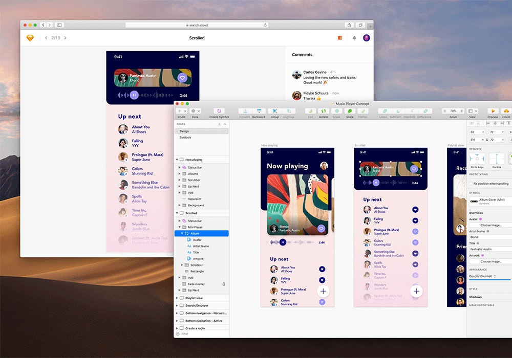Select the Design page
This screenshot has width=512, height=358.
[x=201, y=131]
